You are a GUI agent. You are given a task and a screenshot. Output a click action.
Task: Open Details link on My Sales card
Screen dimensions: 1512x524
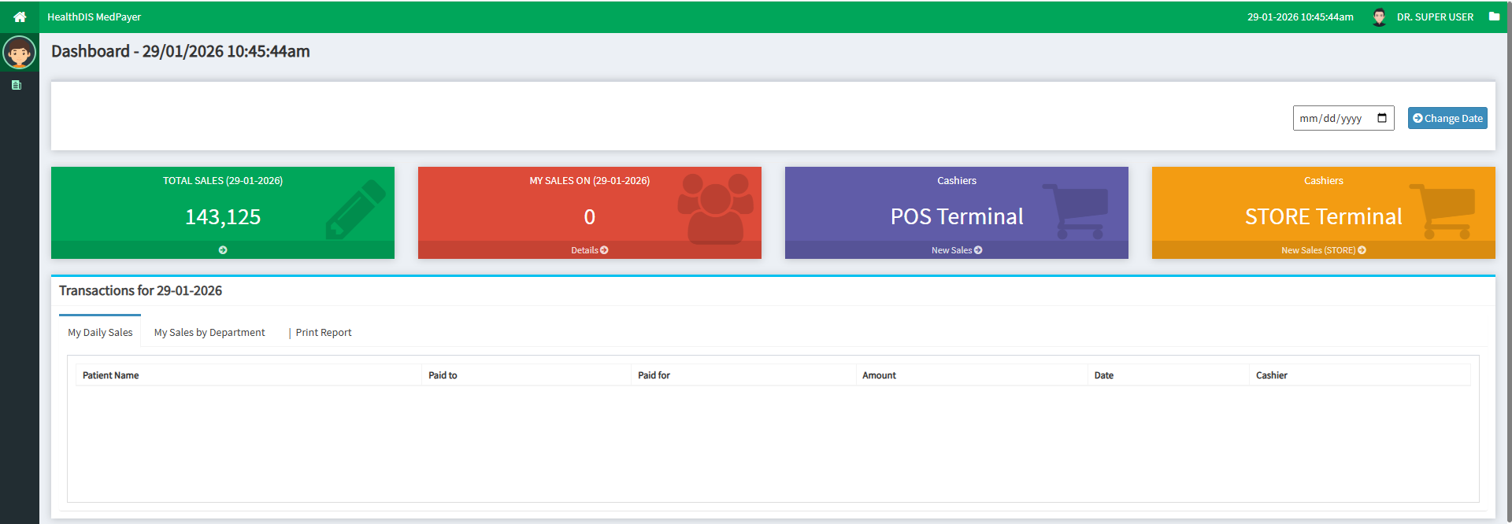589,250
